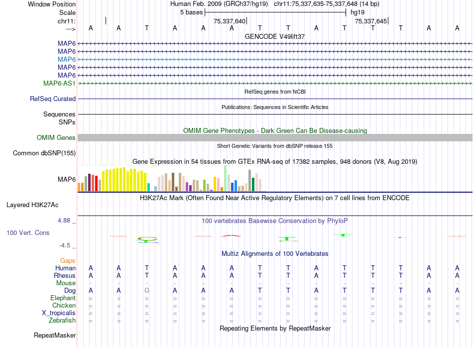
Task: Open '100 vertebrates Basewise Conservation by PhyloP' title
Action: [275, 221]
